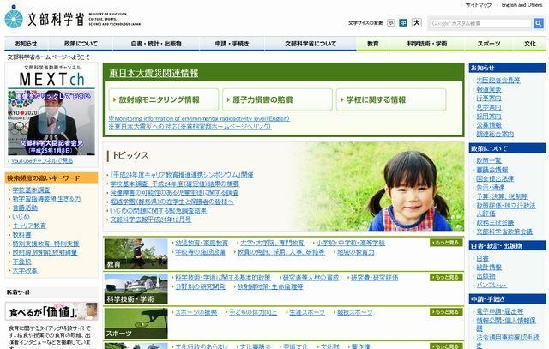Open the 文化 navigation tab

pyautogui.click(x=530, y=44)
